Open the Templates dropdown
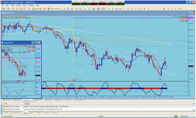This screenshot has height=118, width=196. pyautogui.click(x=103, y=9)
